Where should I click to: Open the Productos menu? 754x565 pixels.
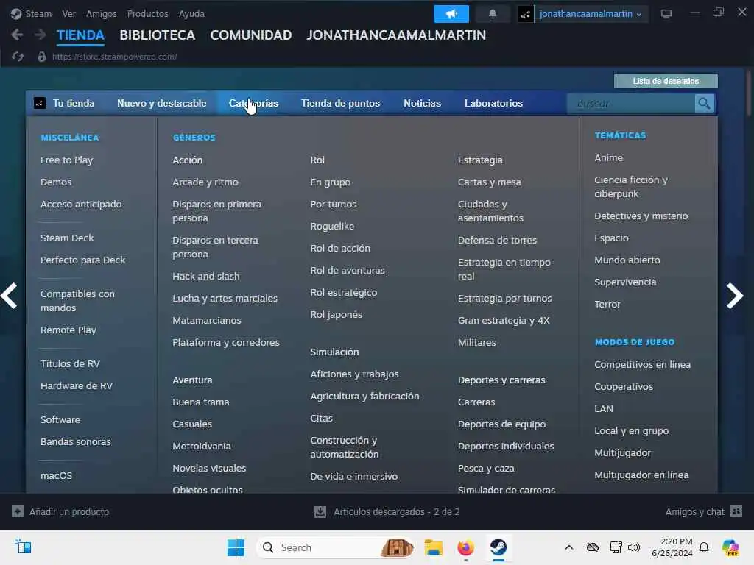[x=147, y=13]
